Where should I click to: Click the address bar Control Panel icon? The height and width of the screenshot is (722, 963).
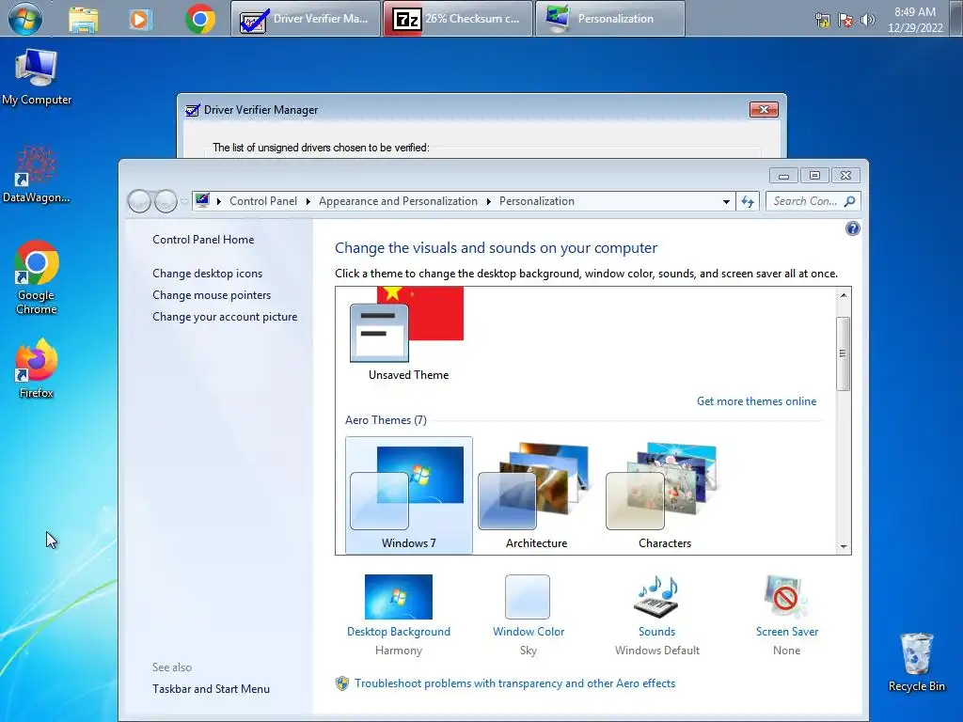[202, 200]
